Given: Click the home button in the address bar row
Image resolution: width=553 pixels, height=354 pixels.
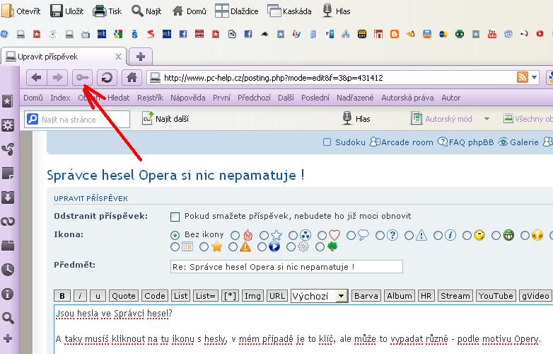Looking at the screenshot, I should tap(132, 77).
